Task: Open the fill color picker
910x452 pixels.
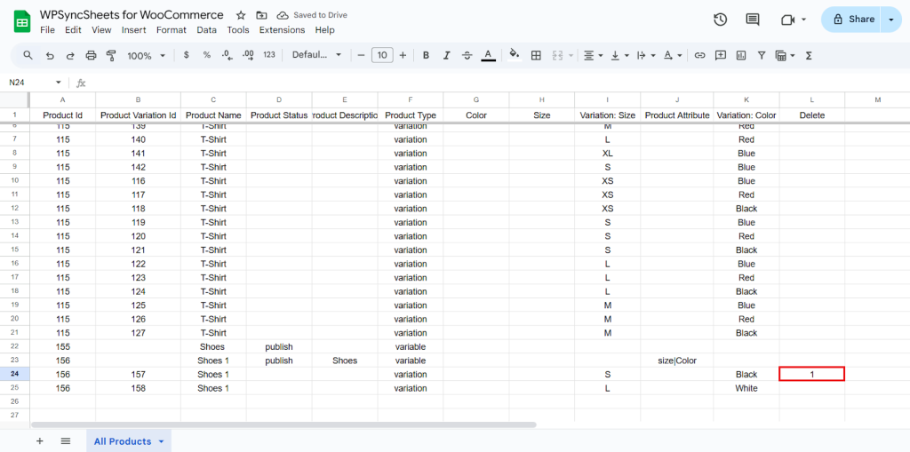Action: tap(515, 55)
